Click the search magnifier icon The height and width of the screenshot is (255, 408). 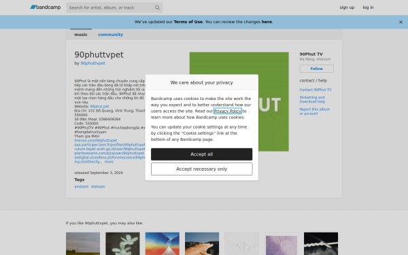(x=157, y=7)
